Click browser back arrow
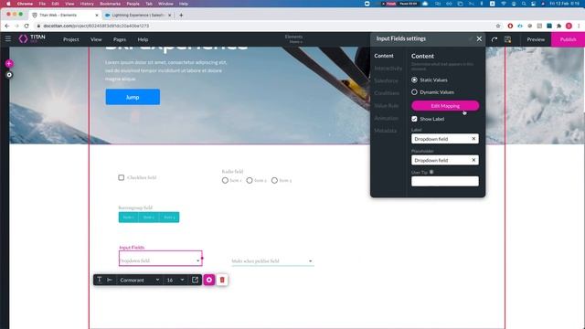Viewport: 585px width, 329px height. (x=6, y=26)
